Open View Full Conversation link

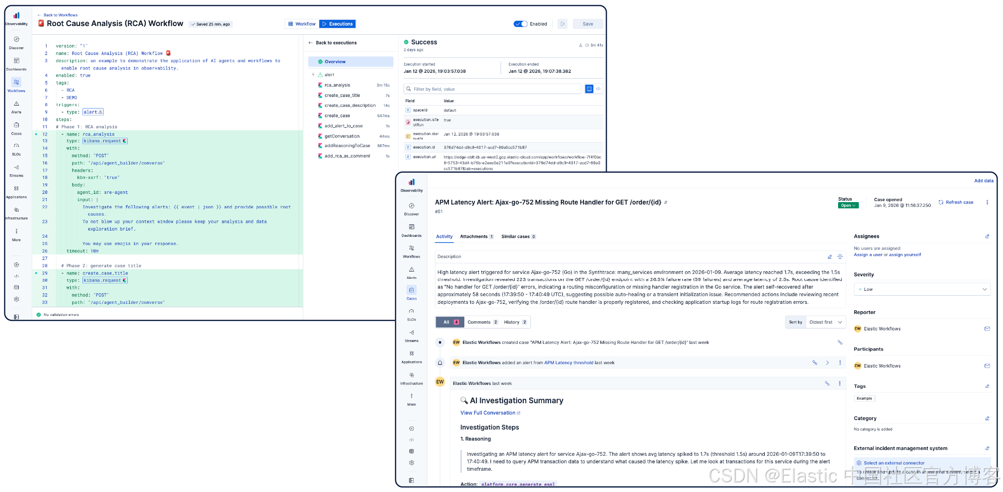coord(490,413)
